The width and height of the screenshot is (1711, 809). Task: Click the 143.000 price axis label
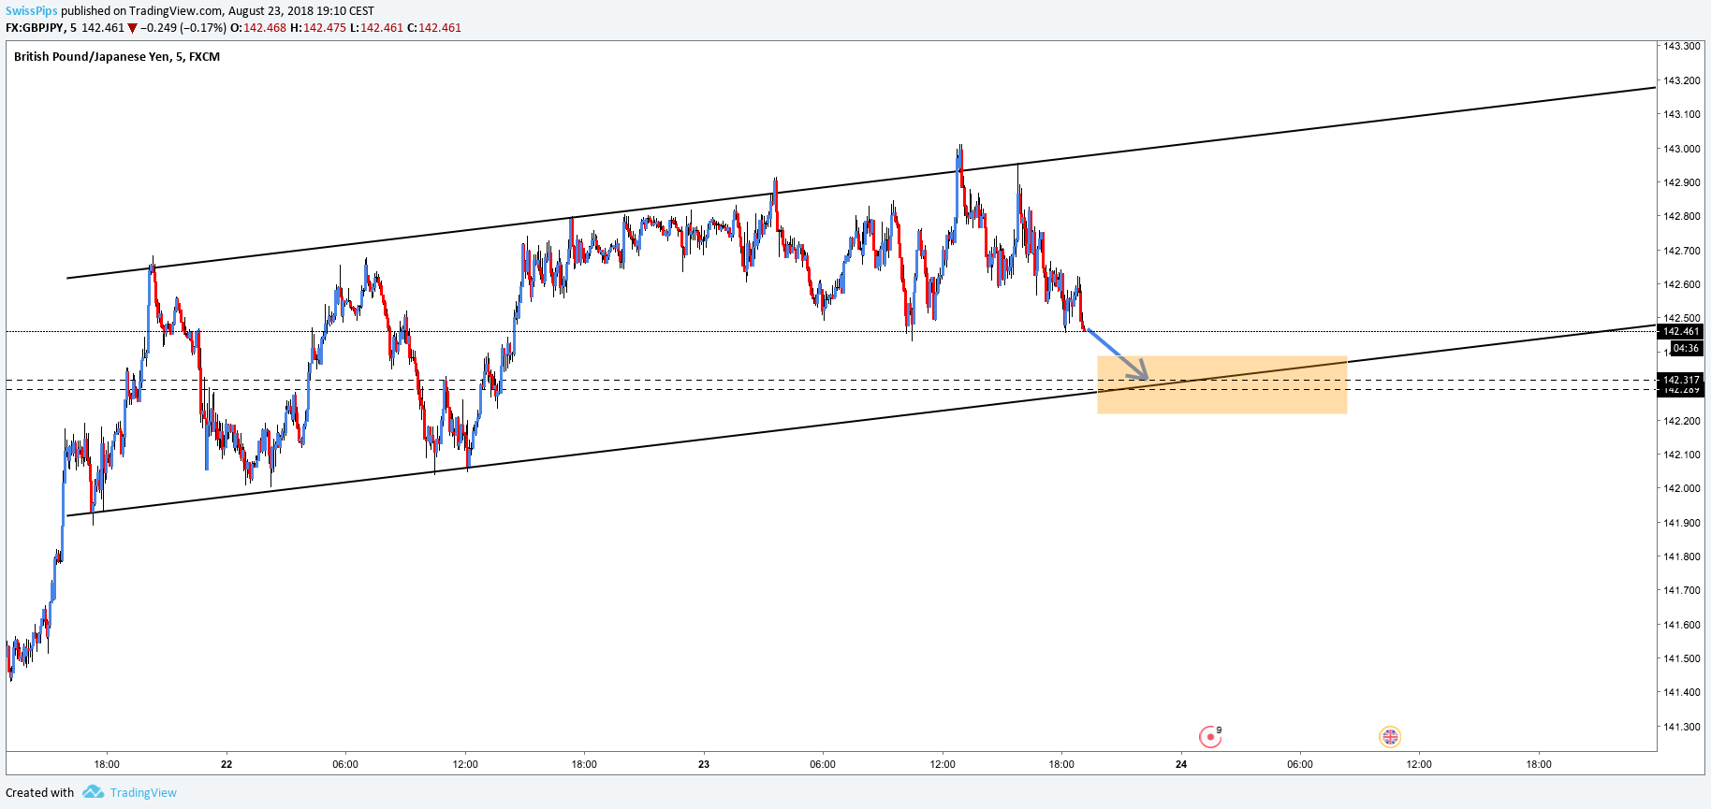[1681, 149]
